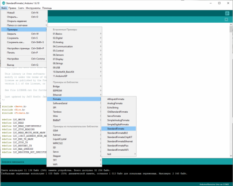Viewport: 233px width, 186px height.
Task: Expand the 01.Basics examples
Action: tap(75, 34)
